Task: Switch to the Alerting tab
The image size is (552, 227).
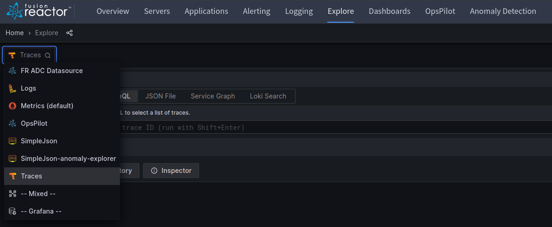Action: [257, 11]
